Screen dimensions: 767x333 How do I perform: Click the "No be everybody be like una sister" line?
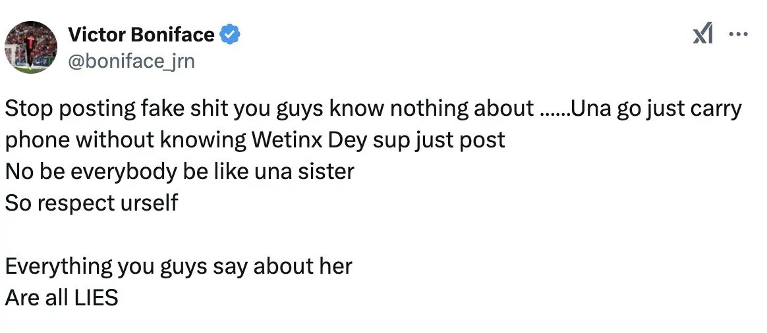point(180,172)
